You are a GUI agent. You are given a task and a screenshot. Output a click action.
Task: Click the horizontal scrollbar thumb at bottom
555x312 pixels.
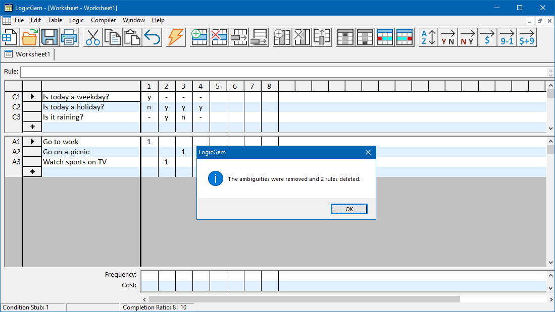pos(305,299)
